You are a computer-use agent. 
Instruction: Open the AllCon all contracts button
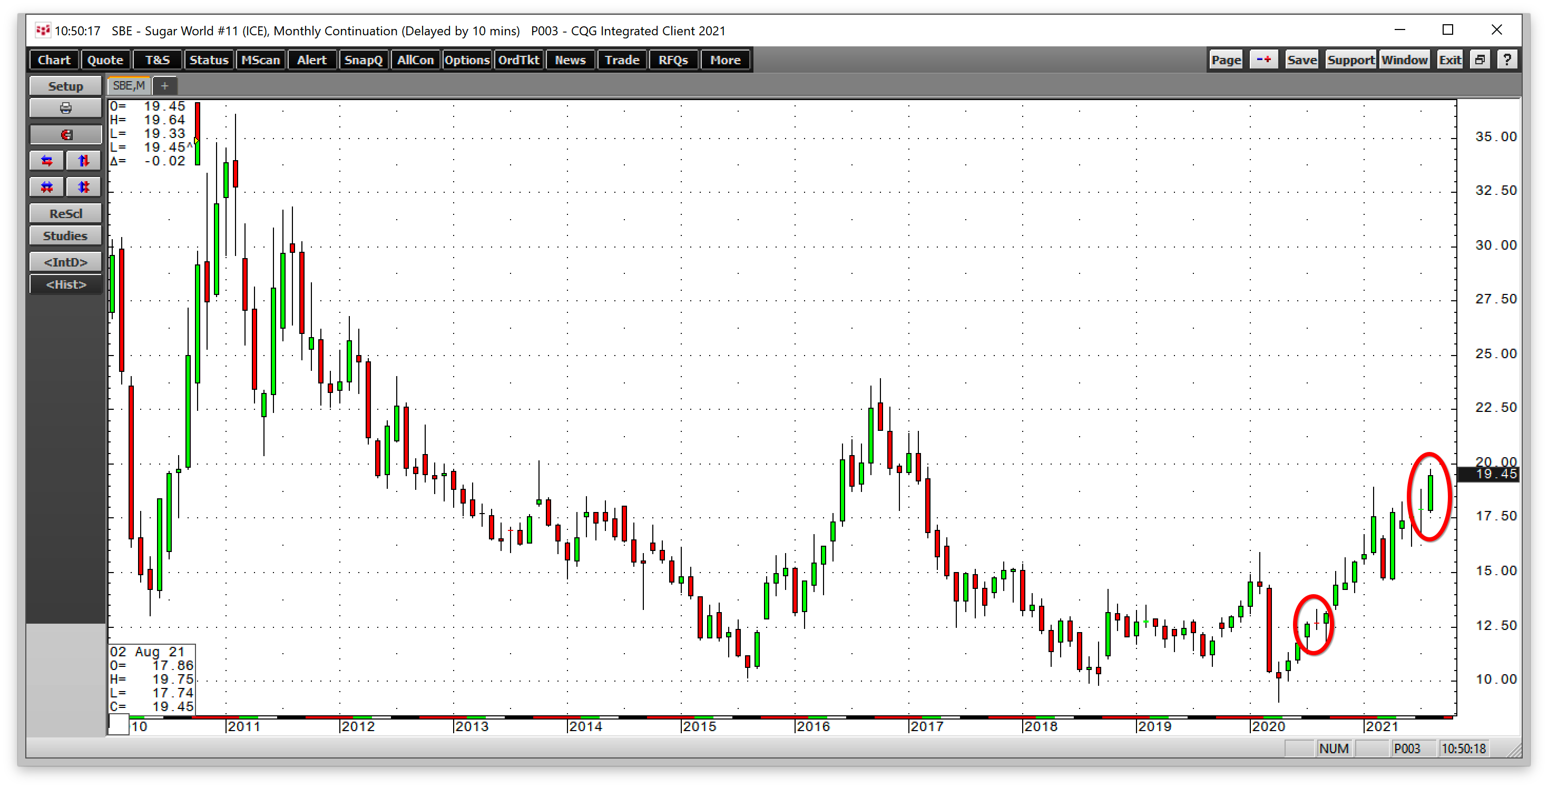click(415, 60)
